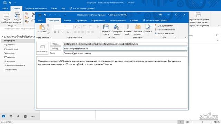This screenshot has width=221, height=124.
Task: Collapse the message window ribbon
Action: tap(186, 38)
